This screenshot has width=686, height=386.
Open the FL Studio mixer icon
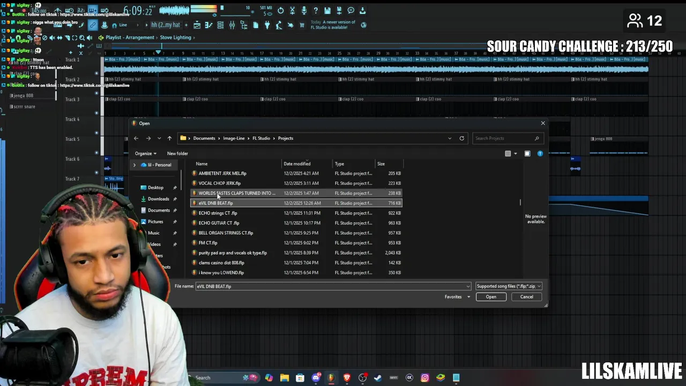tap(232, 25)
